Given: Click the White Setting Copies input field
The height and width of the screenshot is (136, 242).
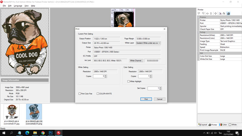Looking at the screenshot, I should click(x=99, y=76).
